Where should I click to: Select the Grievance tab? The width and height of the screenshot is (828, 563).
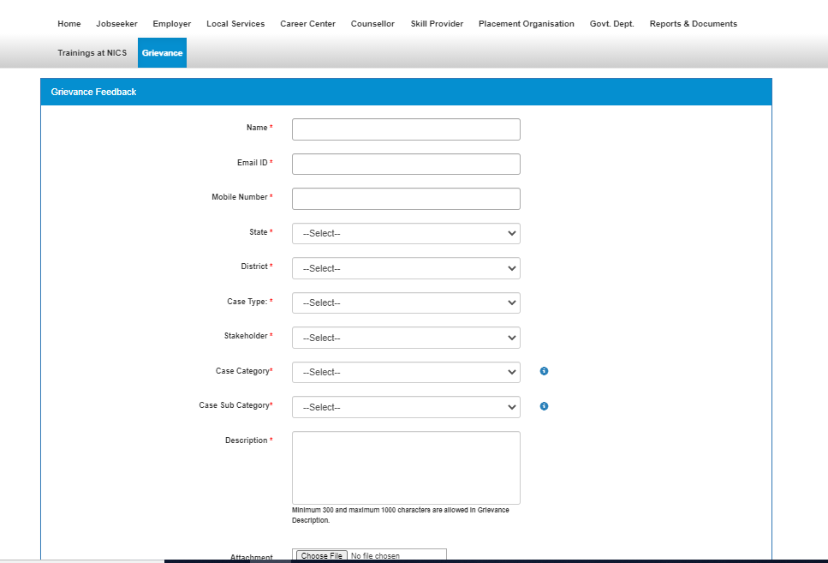pyautogui.click(x=162, y=53)
